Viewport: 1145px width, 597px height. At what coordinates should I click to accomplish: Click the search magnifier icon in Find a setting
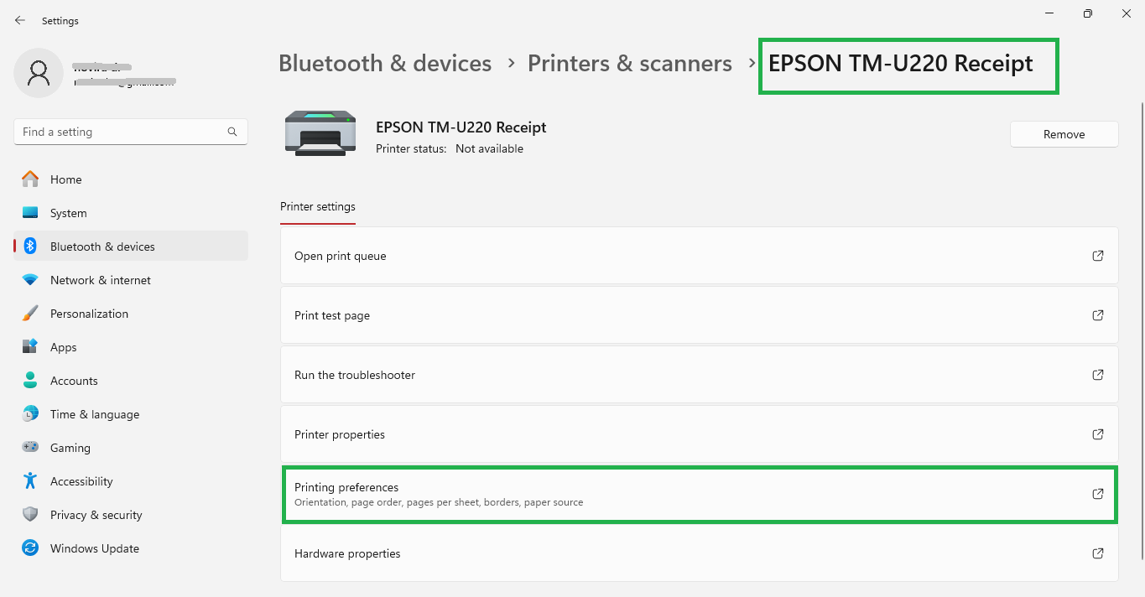coord(232,132)
